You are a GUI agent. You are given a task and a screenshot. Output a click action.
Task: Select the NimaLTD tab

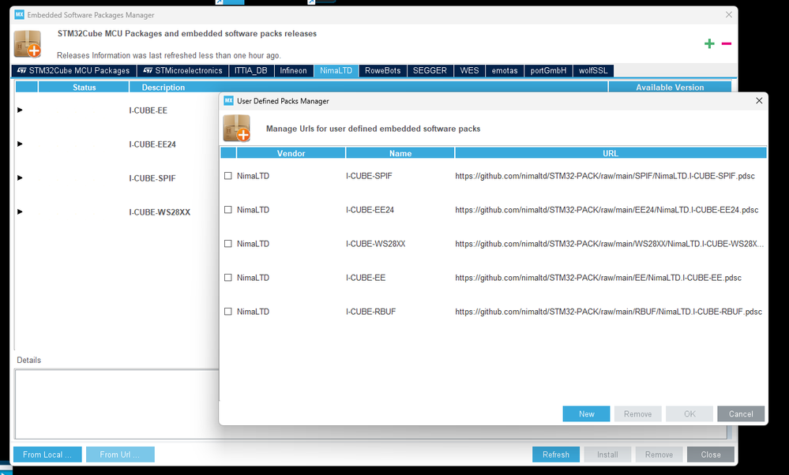[x=336, y=71]
